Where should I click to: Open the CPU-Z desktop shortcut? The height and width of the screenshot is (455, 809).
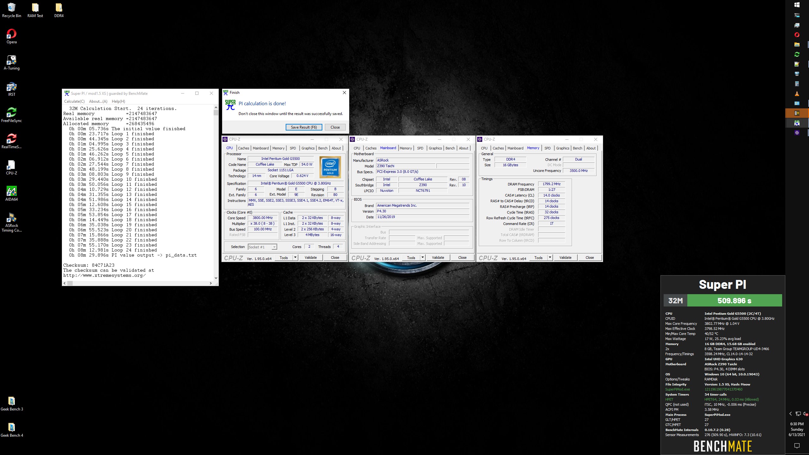[x=11, y=167]
